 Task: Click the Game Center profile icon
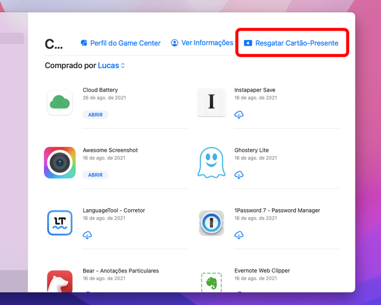pos(84,43)
